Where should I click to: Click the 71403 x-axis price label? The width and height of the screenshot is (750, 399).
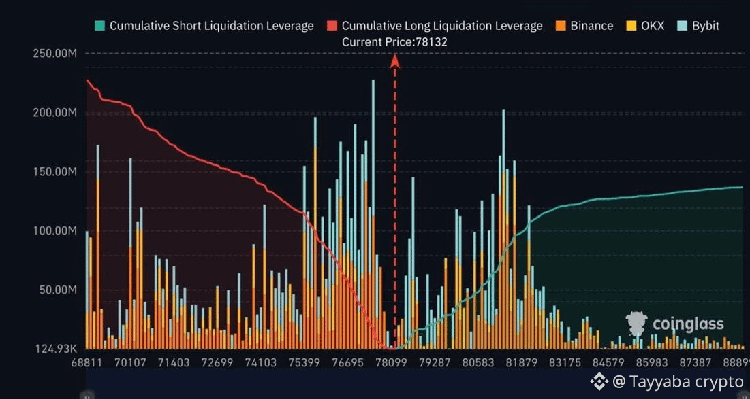click(x=174, y=363)
